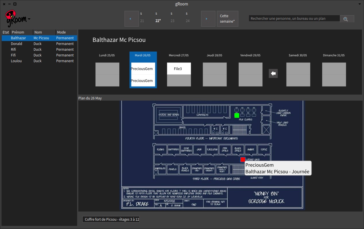The image size is (364, 229).
Task: Sort by the Etat column header
Action: pyautogui.click(x=6, y=32)
